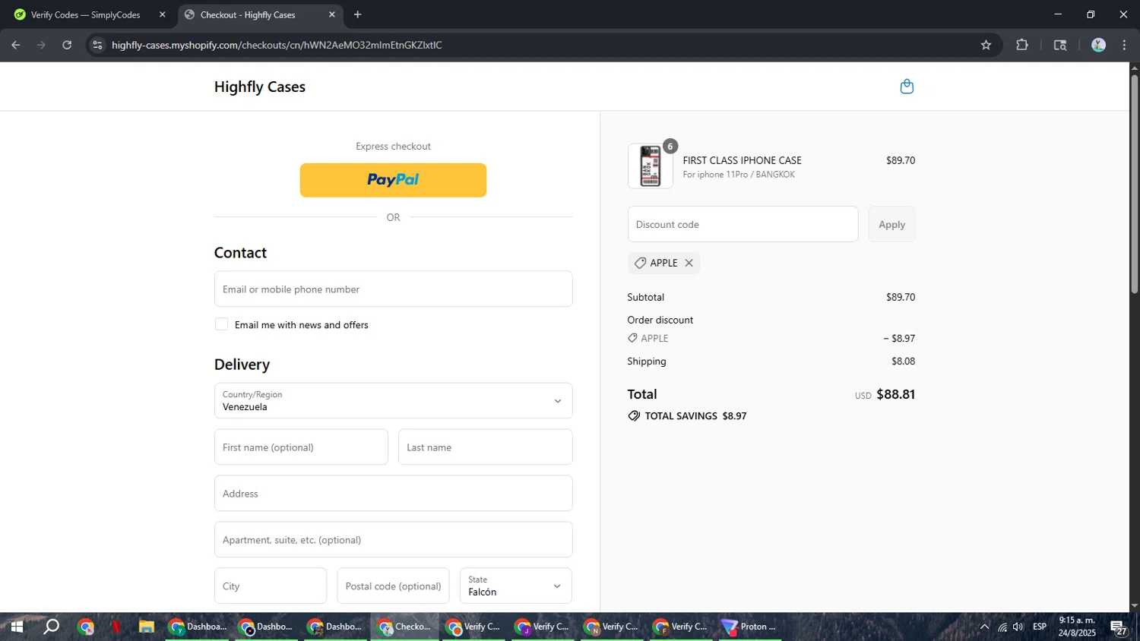Click the FIRST CLASS IPHONE CASE product thumbnail
1140x641 pixels.
(x=650, y=166)
